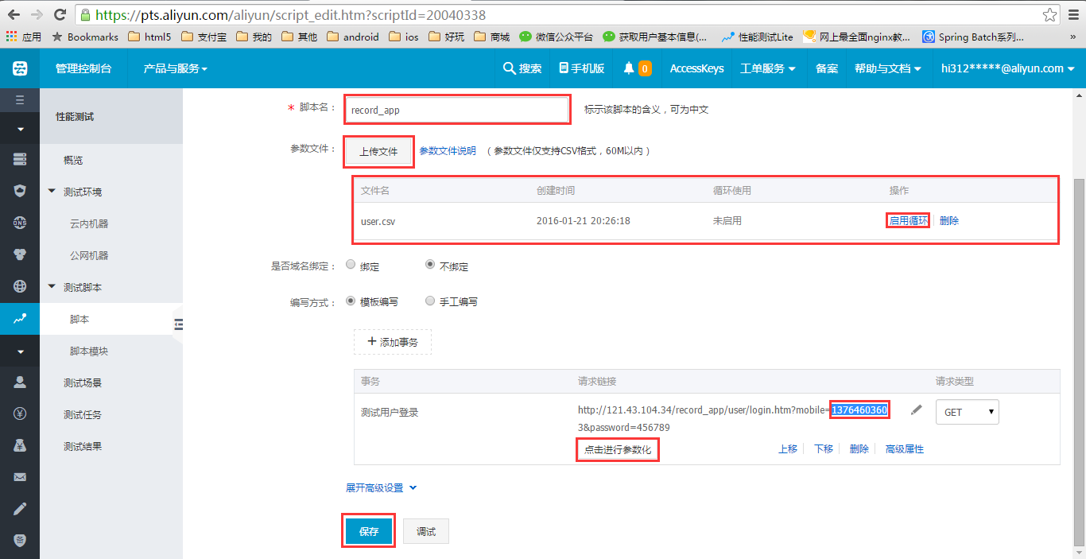1086x559 pixels.
Task: Open AccessKeys in the top bar
Action: point(696,68)
